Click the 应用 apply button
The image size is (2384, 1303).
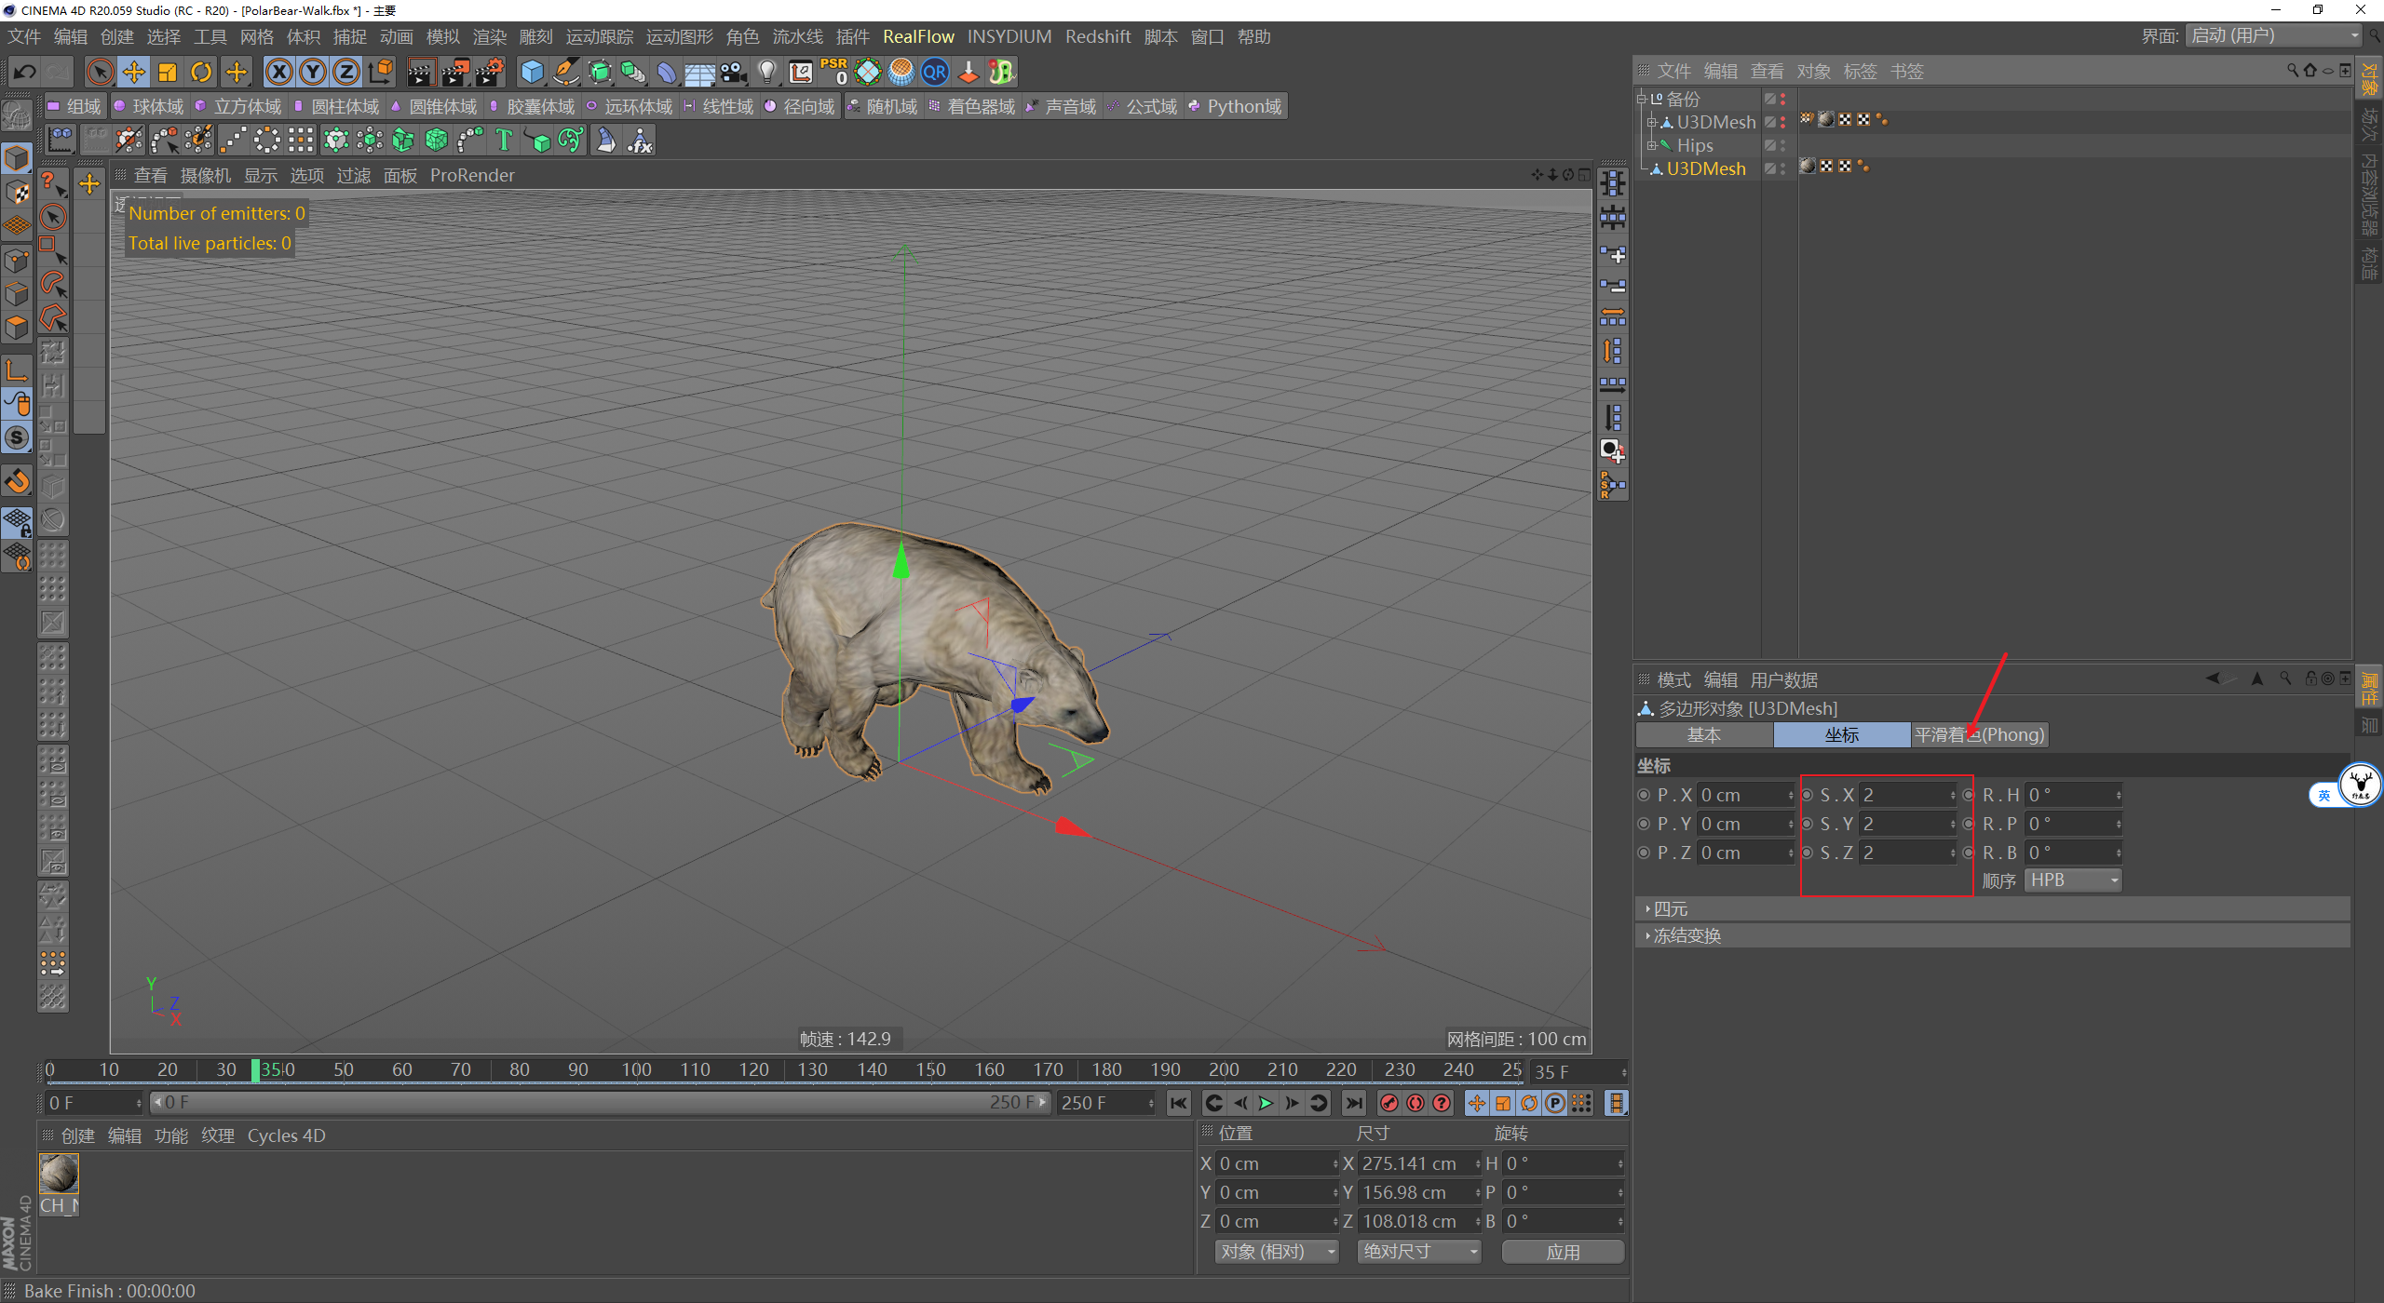(x=1562, y=1252)
